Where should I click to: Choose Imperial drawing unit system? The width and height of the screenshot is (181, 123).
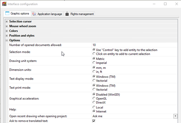click(x=94, y=63)
